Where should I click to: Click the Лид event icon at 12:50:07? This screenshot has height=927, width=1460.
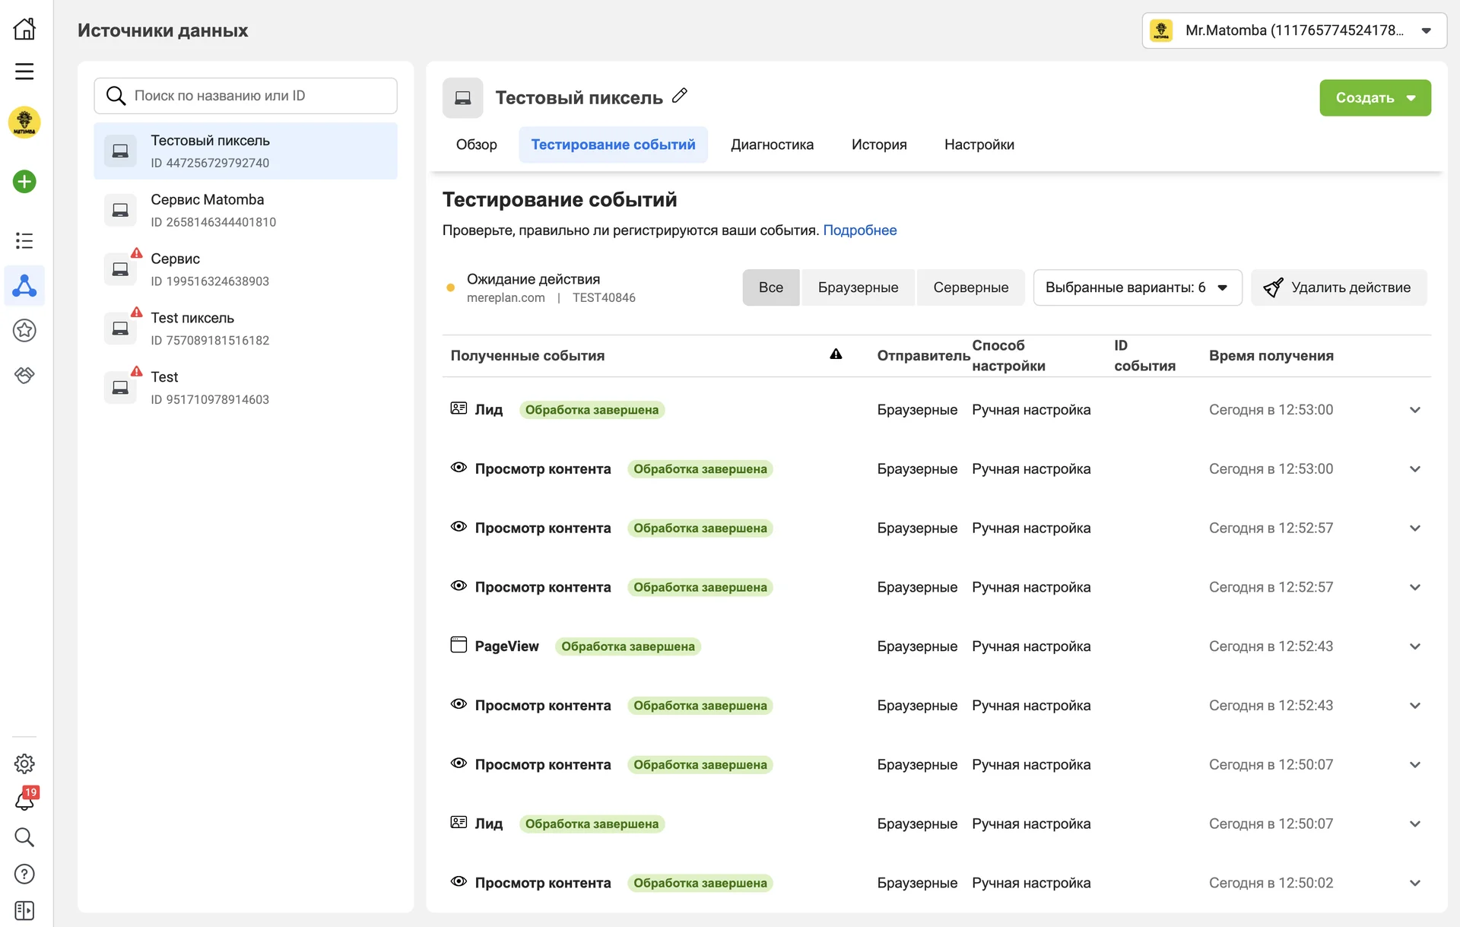[x=459, y=822]
